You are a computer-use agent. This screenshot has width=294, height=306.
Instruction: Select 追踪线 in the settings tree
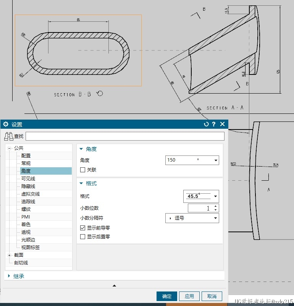tap(28, 202)
